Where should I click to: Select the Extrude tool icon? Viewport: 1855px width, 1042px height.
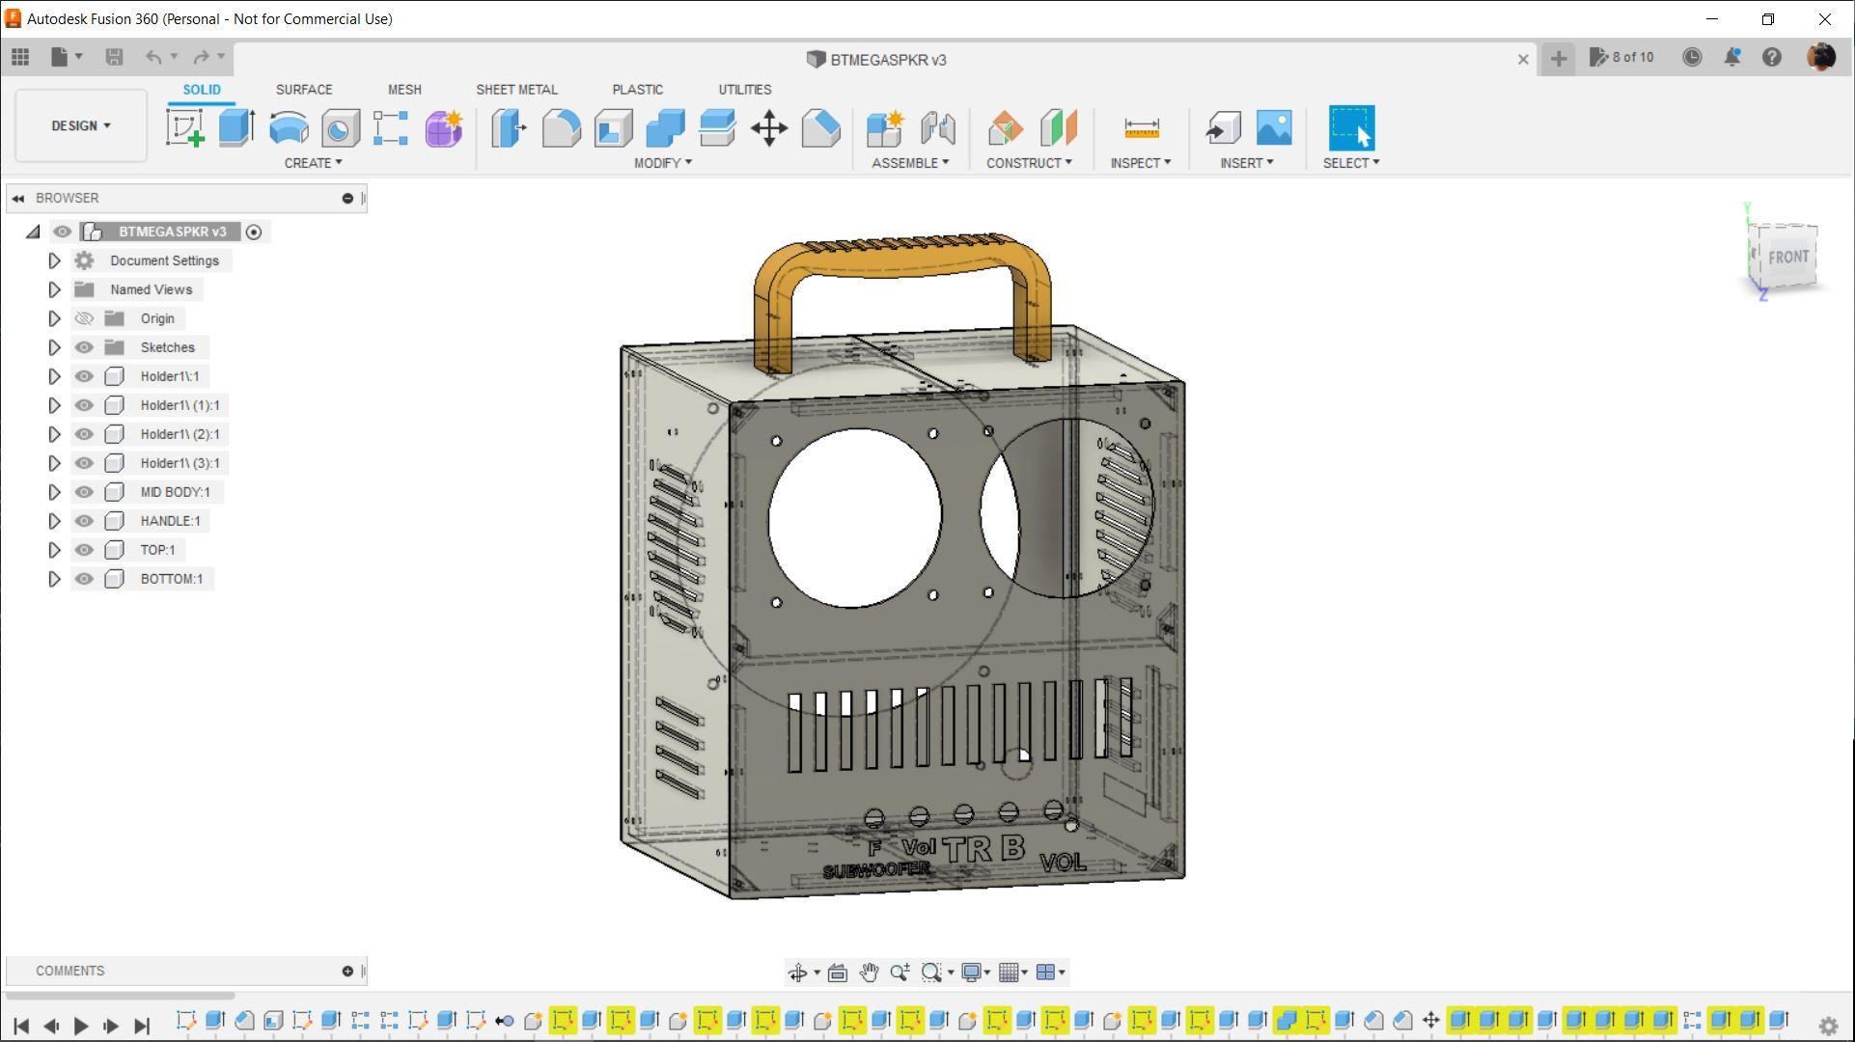pyautogui.click(x=236, y=128)
